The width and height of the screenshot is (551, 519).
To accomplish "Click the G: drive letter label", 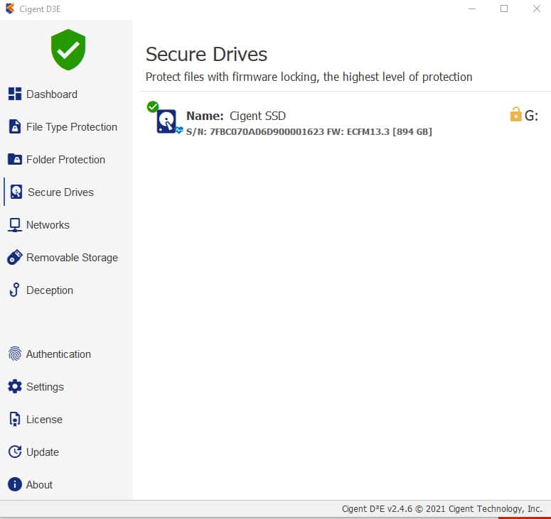I will [x=531, y=116].
